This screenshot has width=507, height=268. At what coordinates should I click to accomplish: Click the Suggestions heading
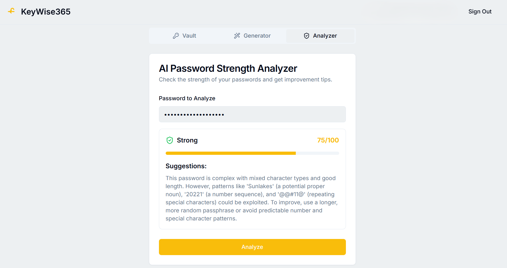point(186,166)
